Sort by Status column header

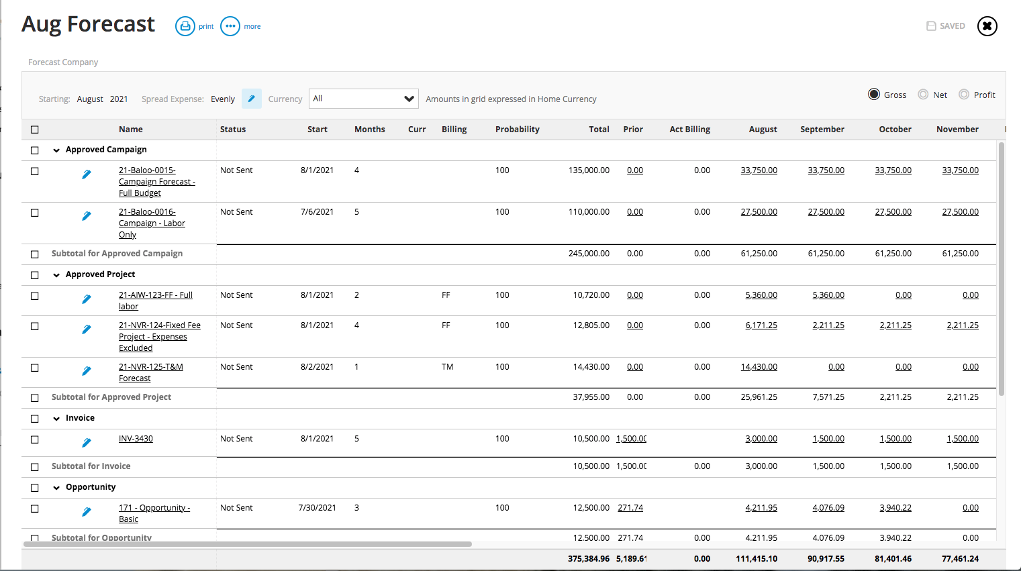click(x=233, y=129)
